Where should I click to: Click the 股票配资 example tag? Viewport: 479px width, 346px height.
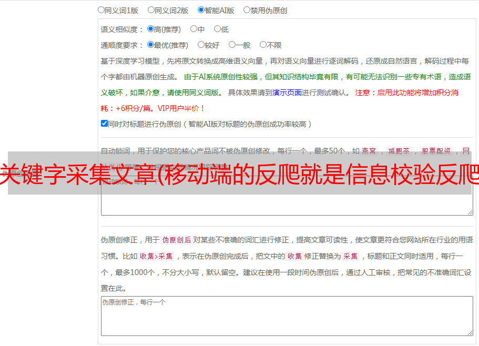coord(436,151)
